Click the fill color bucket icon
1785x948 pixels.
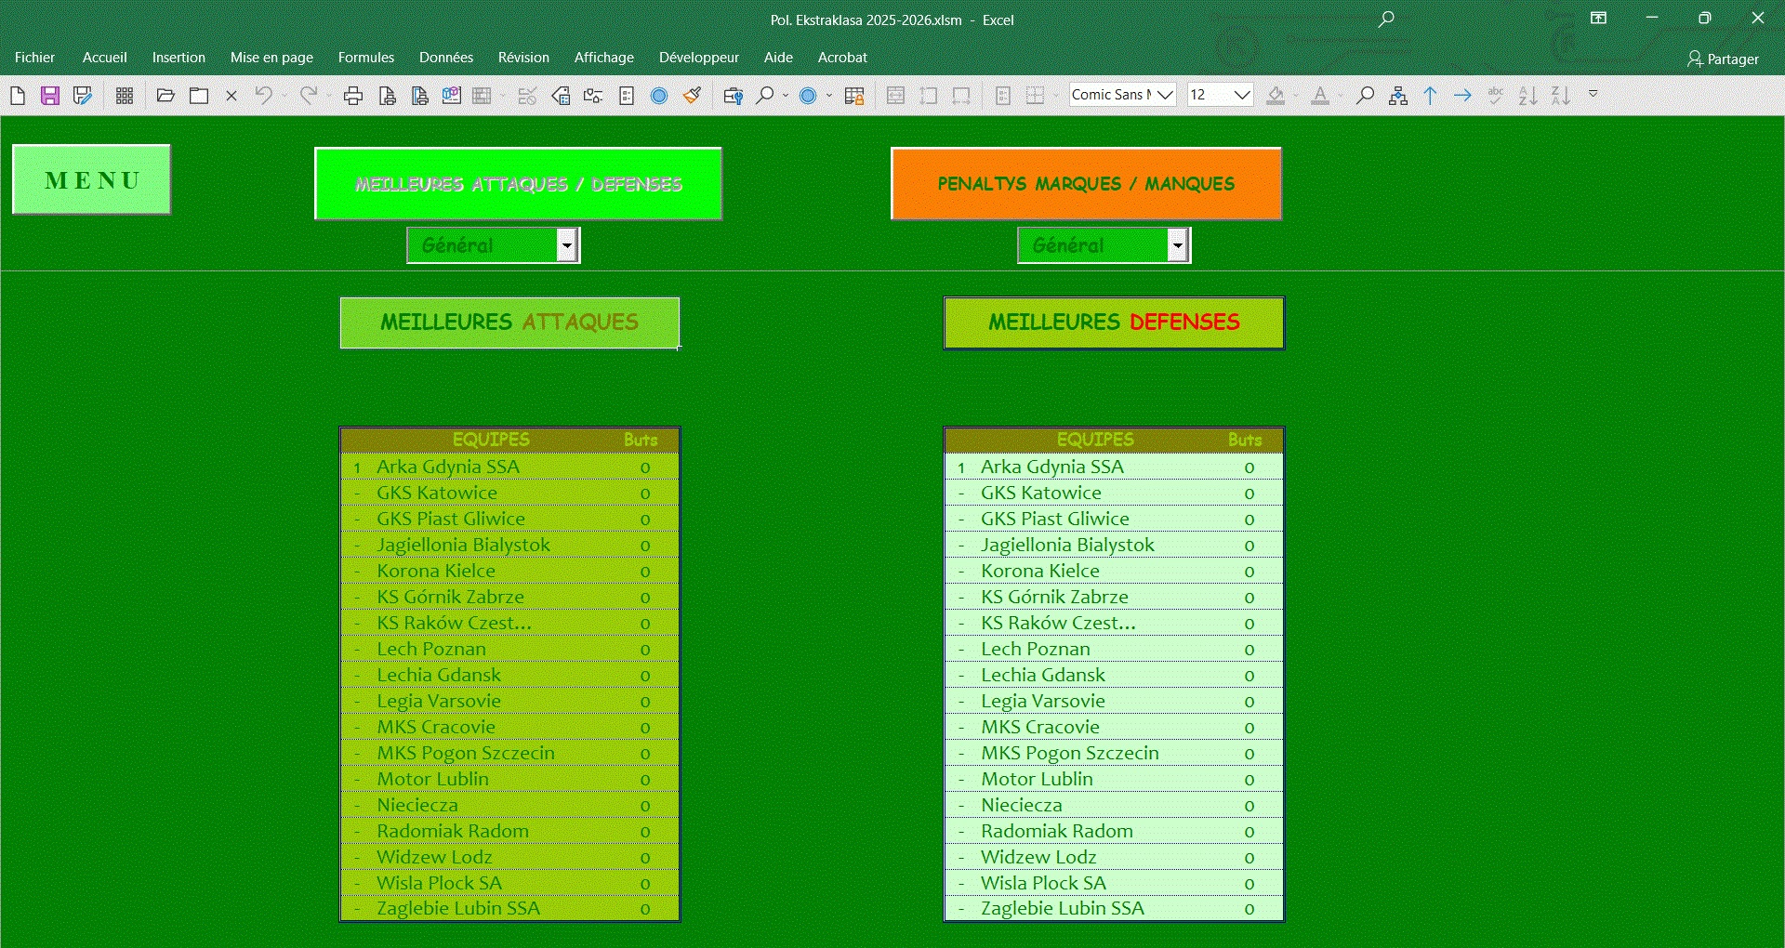pyautogui.click(x=1276, y=96)
